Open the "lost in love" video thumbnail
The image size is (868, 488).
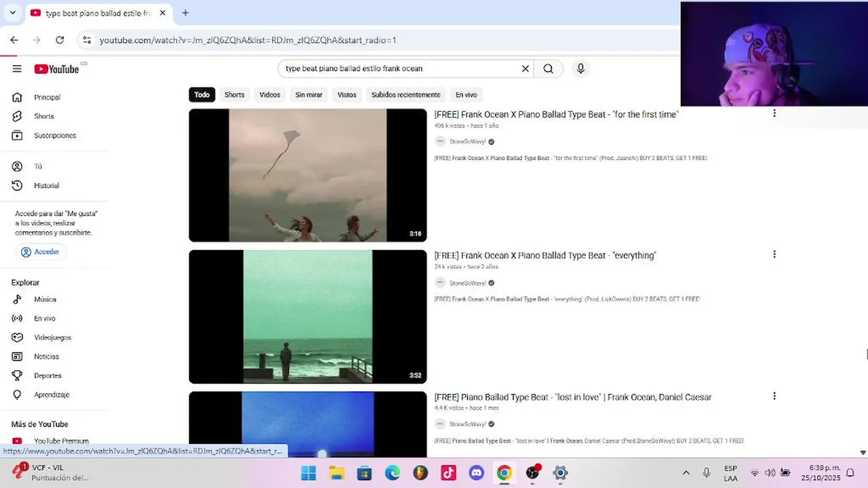coord(308,424)
